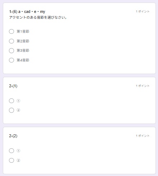Click the 1-(6) a・cad・e・my question title
Viewport: 158px width, 176px height.
tap(27, 11)
